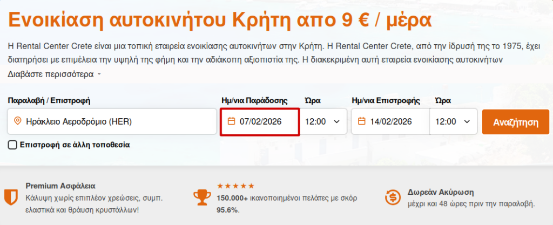Click the trophy icon for satisfied customers

click(202, 197)
